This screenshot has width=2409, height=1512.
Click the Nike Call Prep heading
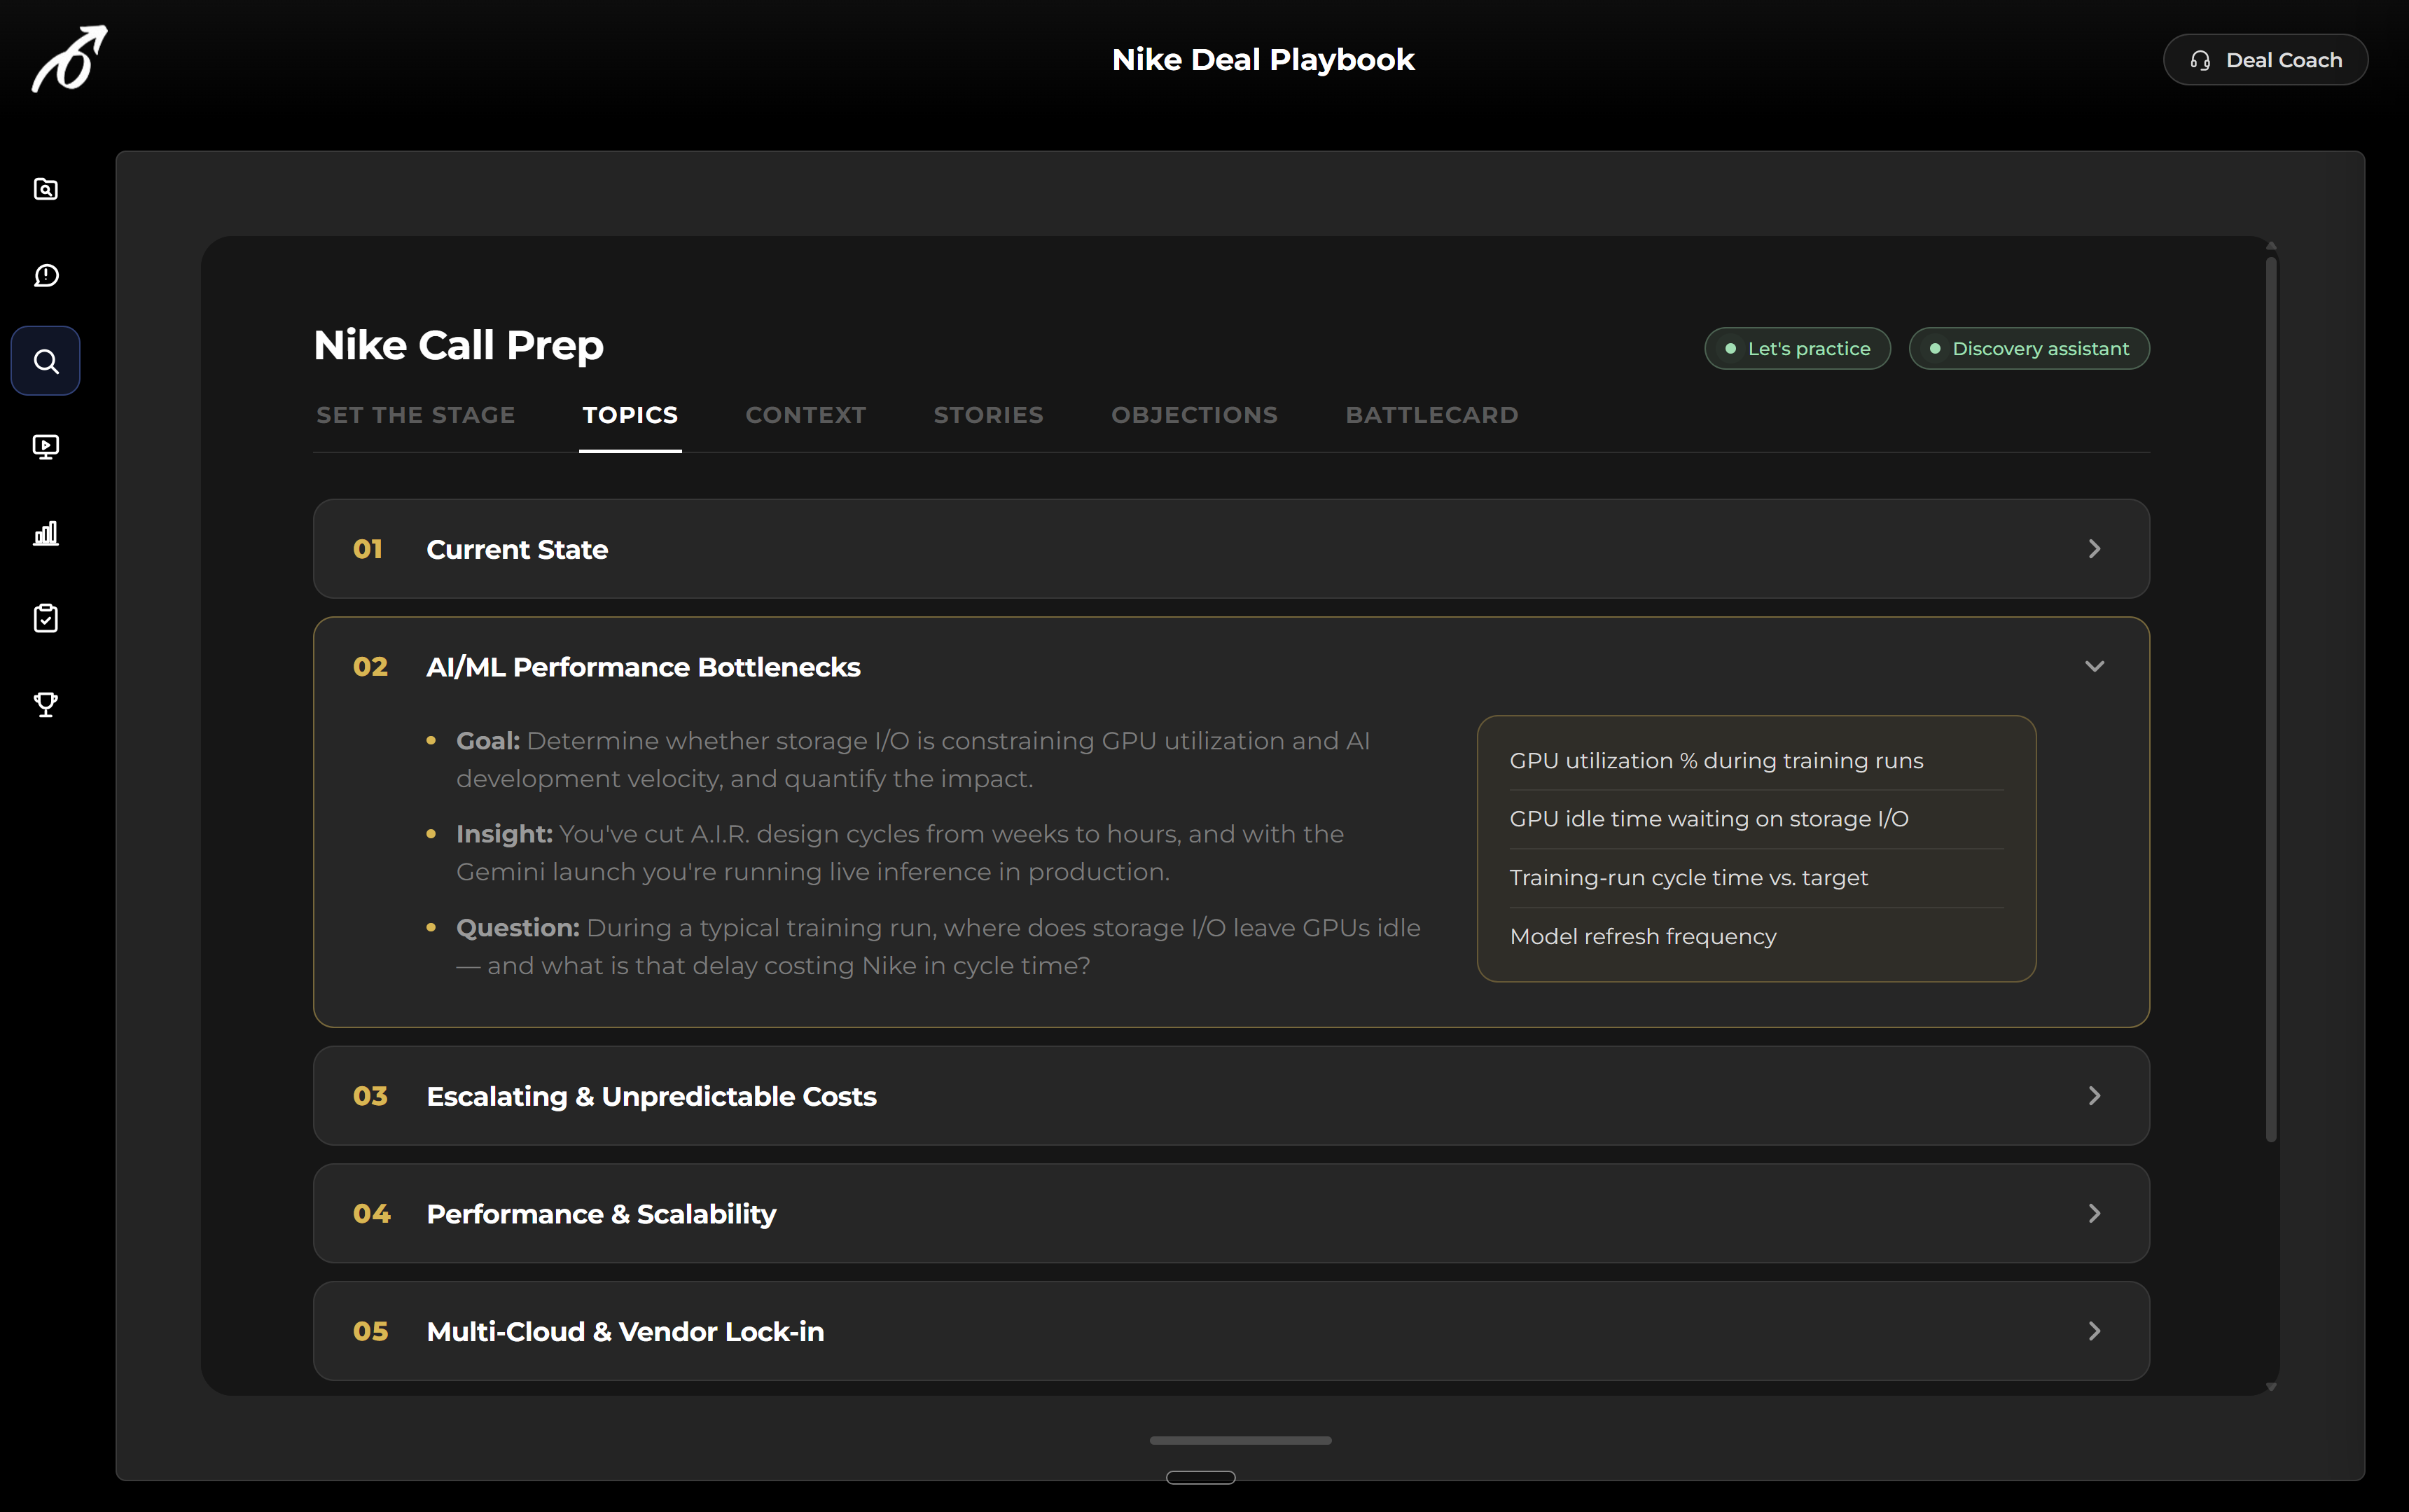pyautogui.click(x=458, y=345)
